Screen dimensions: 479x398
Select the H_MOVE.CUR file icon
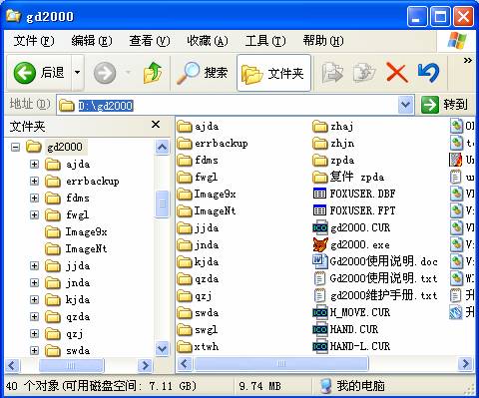click(x=320, y=312)
